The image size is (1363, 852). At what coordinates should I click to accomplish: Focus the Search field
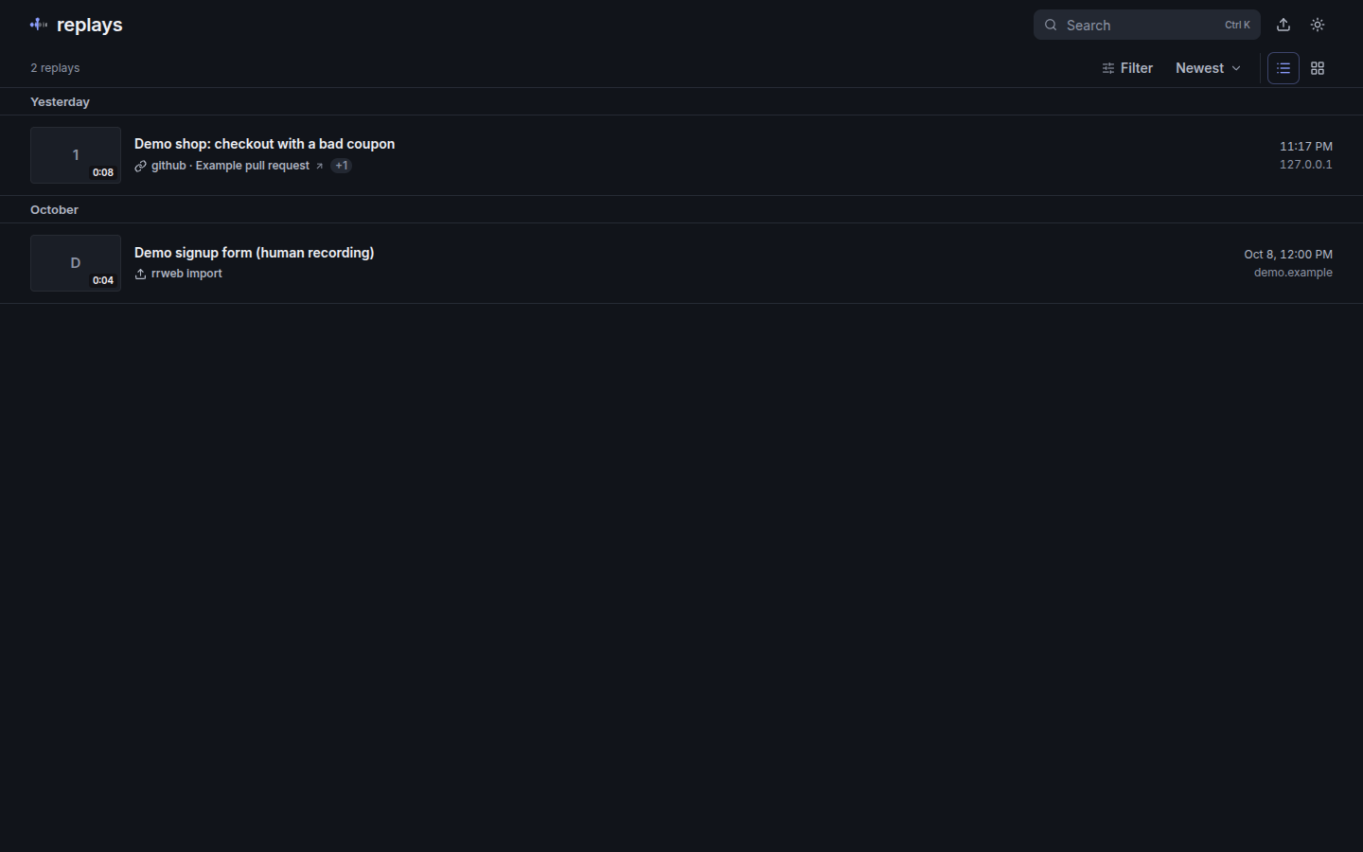(x=1147, y=25)
